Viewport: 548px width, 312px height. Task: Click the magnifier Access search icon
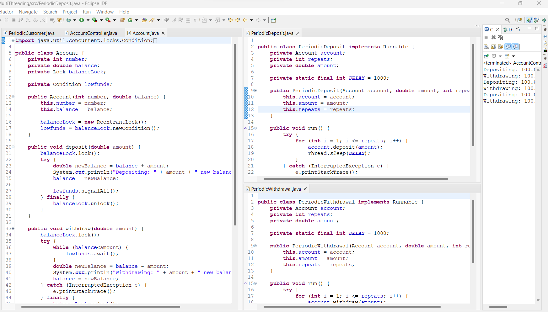coord(508,20)
